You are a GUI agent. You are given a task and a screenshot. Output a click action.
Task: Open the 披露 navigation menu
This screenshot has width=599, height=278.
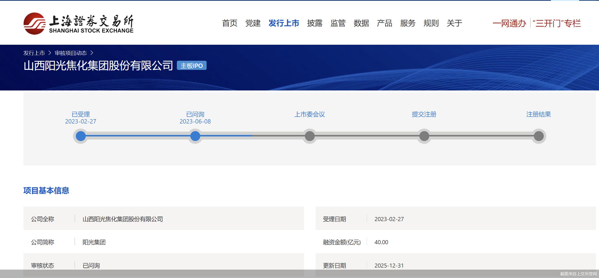[315, 23]
